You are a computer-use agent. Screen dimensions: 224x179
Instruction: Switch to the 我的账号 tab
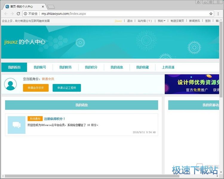click(x=40, y=67)
